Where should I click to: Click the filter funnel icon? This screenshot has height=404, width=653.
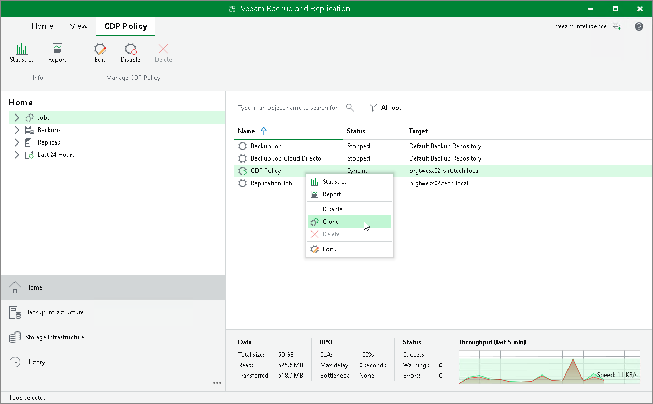click(x=373, y=108)
